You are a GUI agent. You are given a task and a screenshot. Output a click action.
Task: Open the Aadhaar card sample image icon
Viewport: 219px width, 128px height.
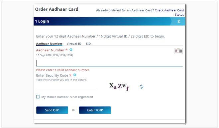[x=178, y=51]
